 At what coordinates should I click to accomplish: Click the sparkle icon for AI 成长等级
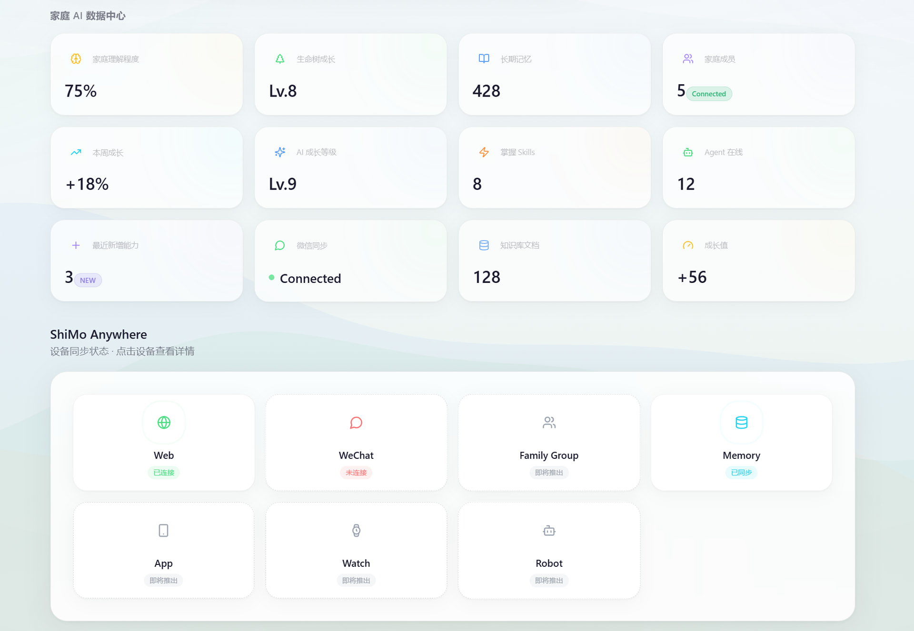point(280,152)
